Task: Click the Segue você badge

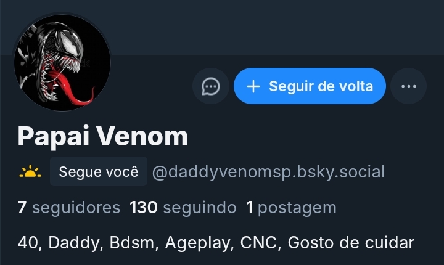Action: 99,171
